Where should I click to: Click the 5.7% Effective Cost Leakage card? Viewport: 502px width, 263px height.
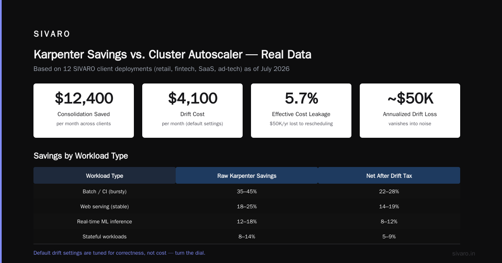(x=301, y=111)
